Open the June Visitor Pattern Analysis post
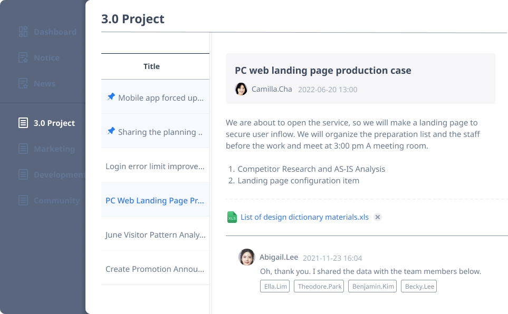Image resolution: width=508 pixels, height=314 pixels. (x=155, y=235)
